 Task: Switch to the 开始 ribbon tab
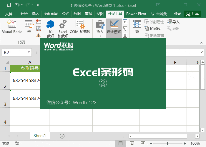tap(24, 14)
